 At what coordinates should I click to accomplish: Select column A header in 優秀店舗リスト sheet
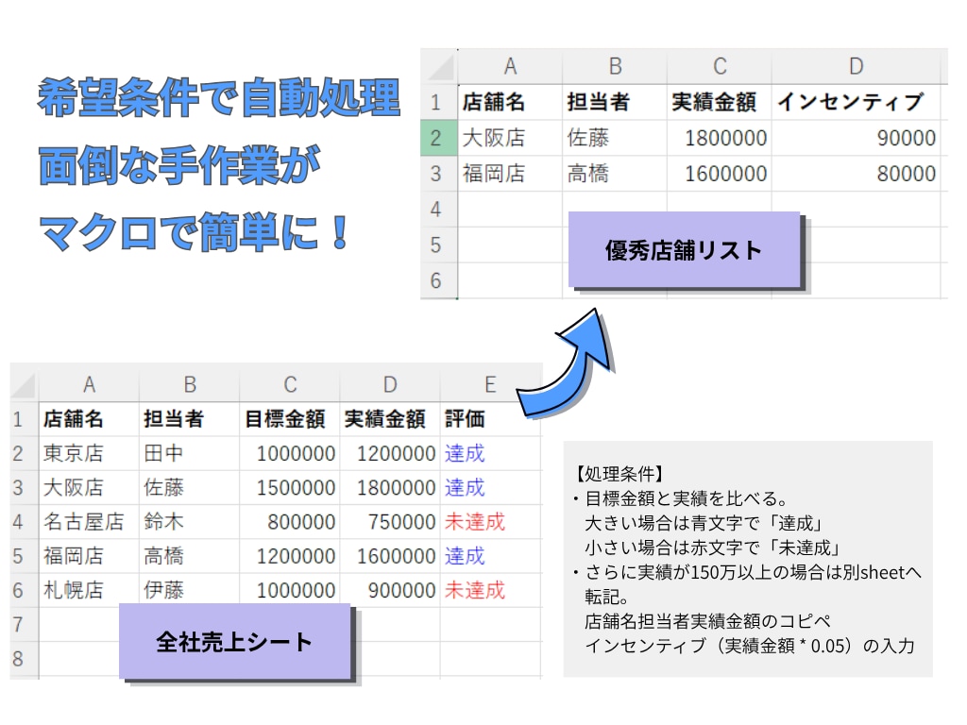pyautogui.click(x=510, y=67)
